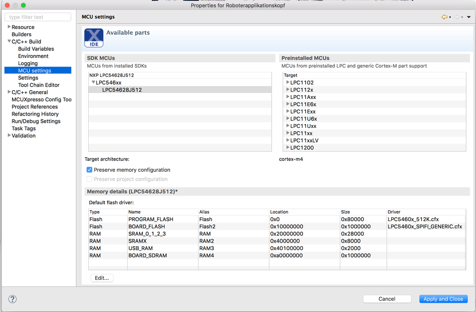Cancel the properties dialog
The height and width of the screenshot is (312, 476).
point(387,299)
